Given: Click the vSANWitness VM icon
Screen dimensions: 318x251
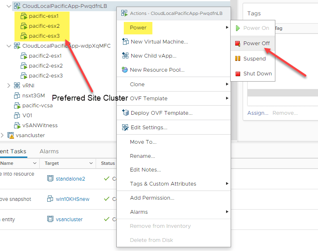Looking at the screenshot, I should 17,125.
